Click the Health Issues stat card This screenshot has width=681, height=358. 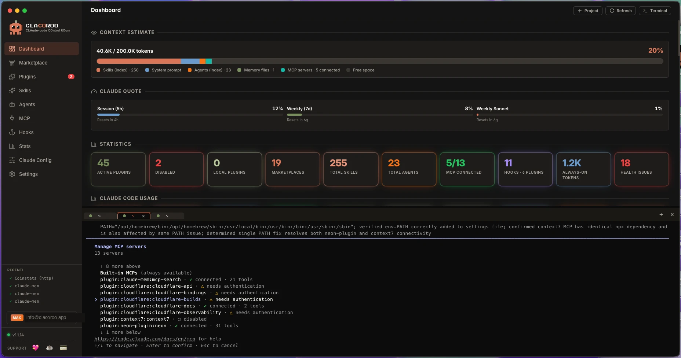pyautogui.click(x=642, y=169)
